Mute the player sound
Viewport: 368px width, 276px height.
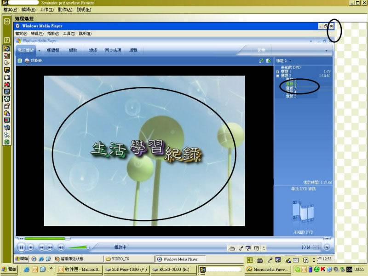coord(61,247)
